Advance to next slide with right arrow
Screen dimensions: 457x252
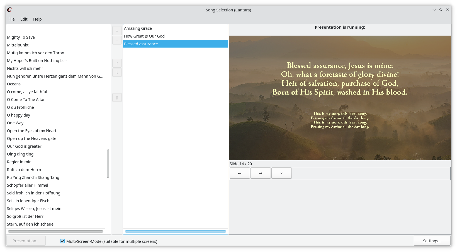pos(261,173)
